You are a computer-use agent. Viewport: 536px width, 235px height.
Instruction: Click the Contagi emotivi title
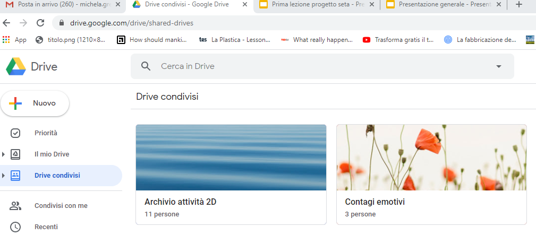(x=375, y=202)
